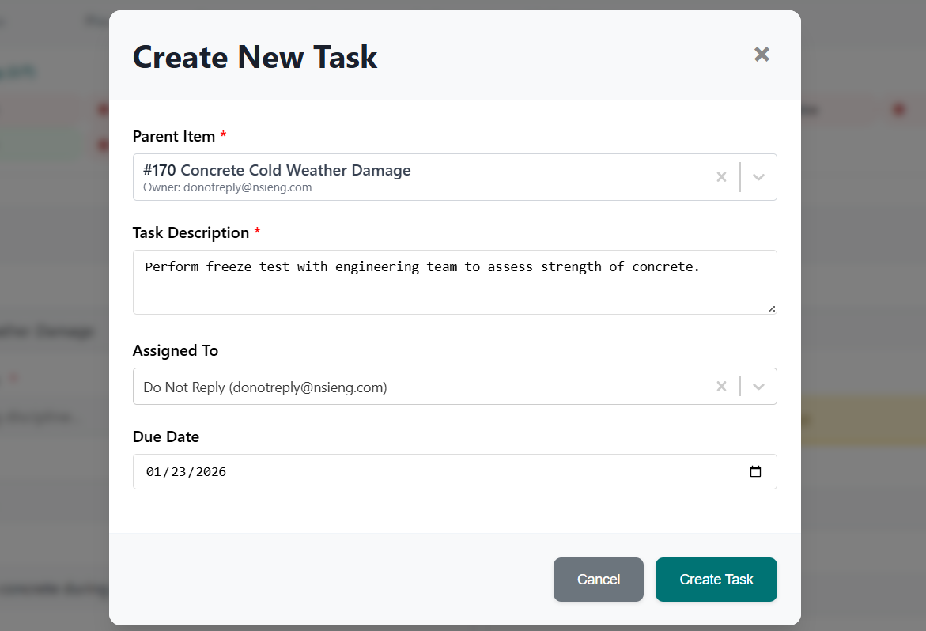
Task: Click the required asterisk beside Task Description
Action: pyautogui.click(x=259, y=232)
